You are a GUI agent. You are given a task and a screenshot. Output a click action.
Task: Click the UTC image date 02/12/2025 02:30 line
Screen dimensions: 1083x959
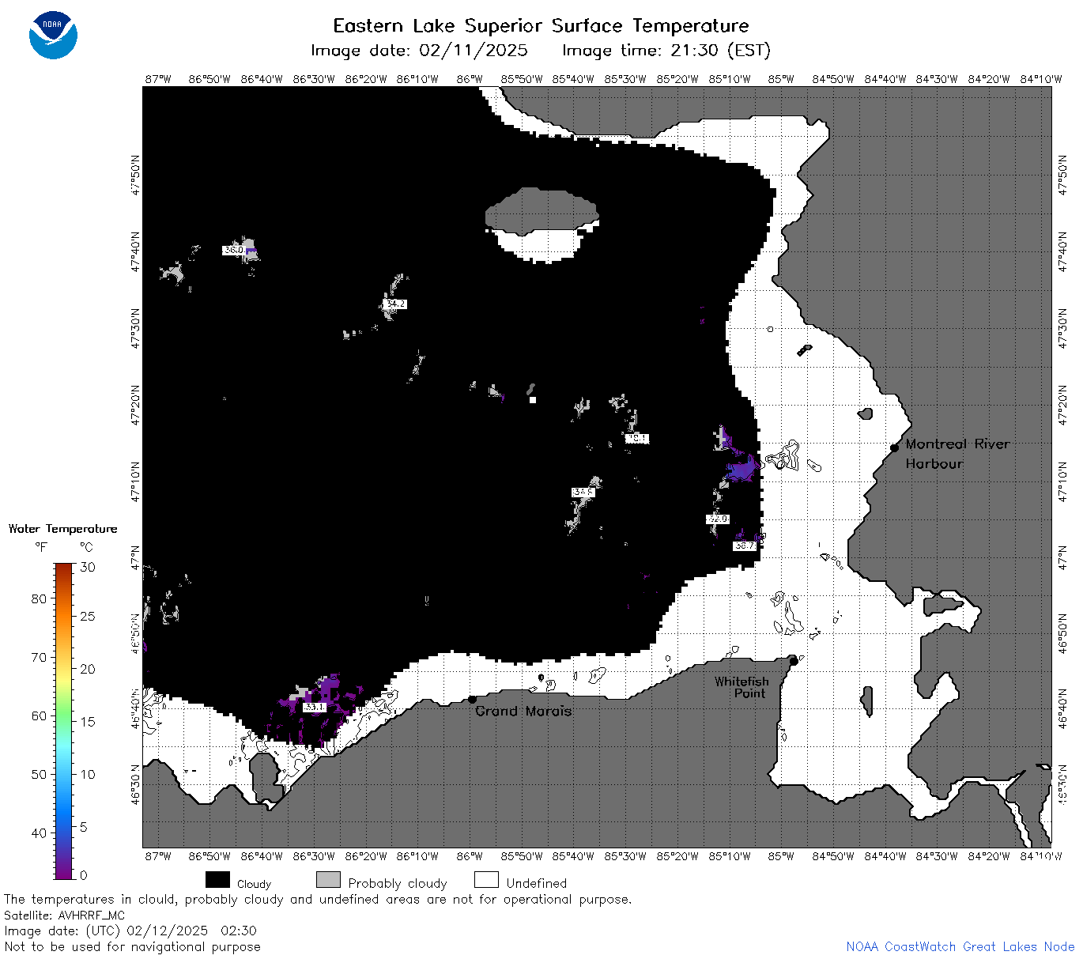point(130,931)
